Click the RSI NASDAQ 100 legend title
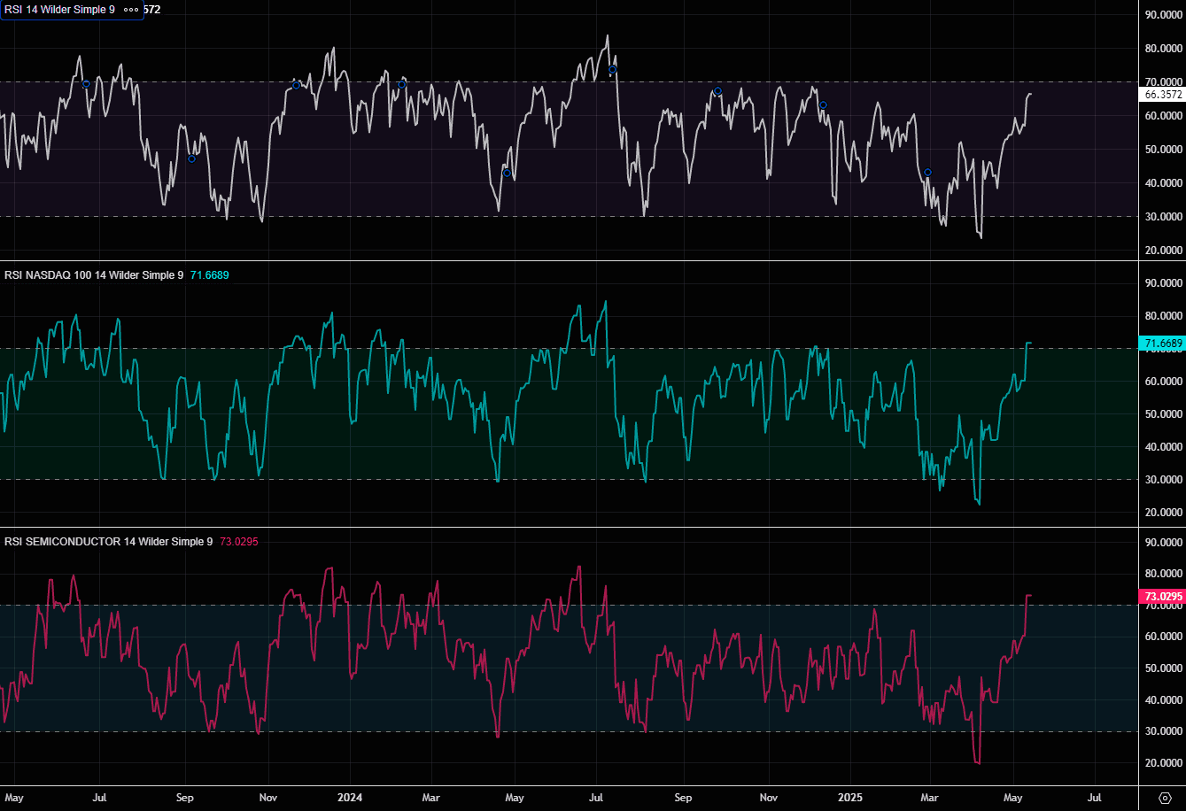1186x811 pixels. (x=93, y=275)
